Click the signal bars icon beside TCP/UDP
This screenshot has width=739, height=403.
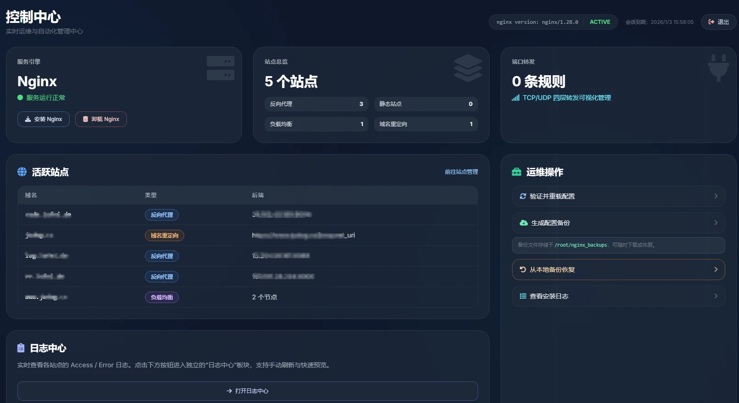[x=516, y=98]
